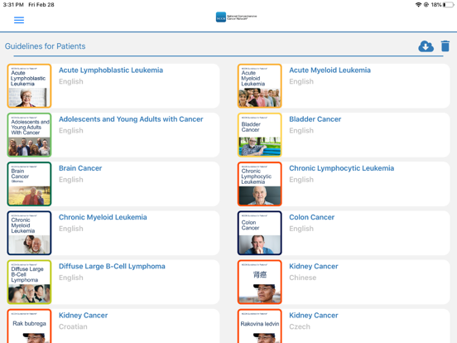Click the Guidelines for Patients heading

[x=45, y=46]
